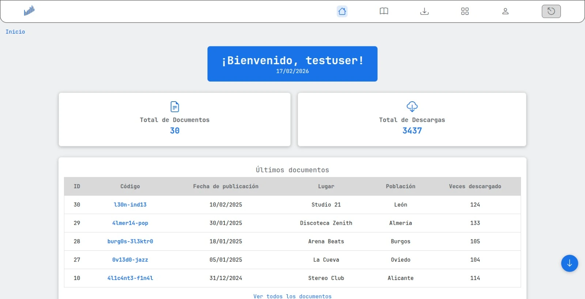Click the blue scroll-down arrow button
Image resolution: width=585 pixels, height=299 pixels.
pos(570,263)
